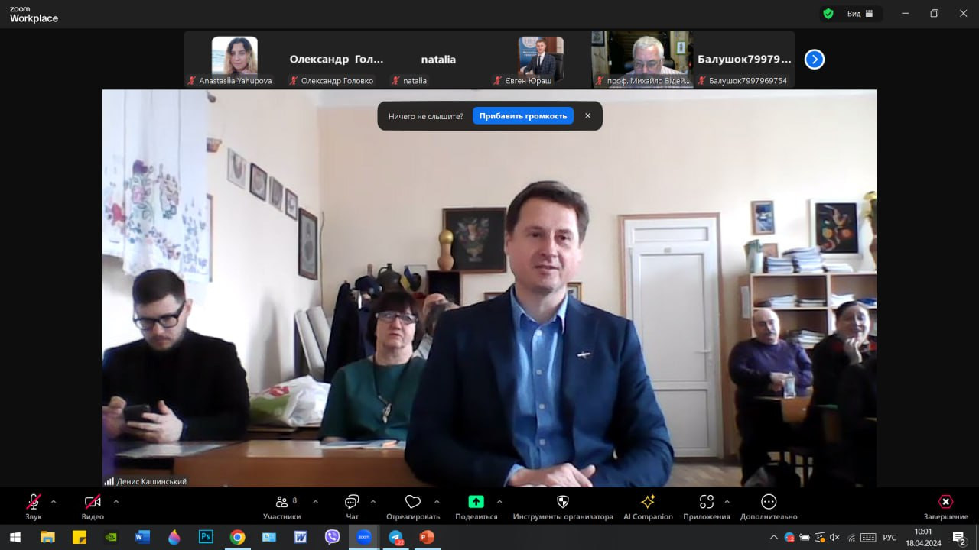This screenshot has width=979, height=550.
Task: Open the Дополнительно more options menu
Action: point(769,506)
